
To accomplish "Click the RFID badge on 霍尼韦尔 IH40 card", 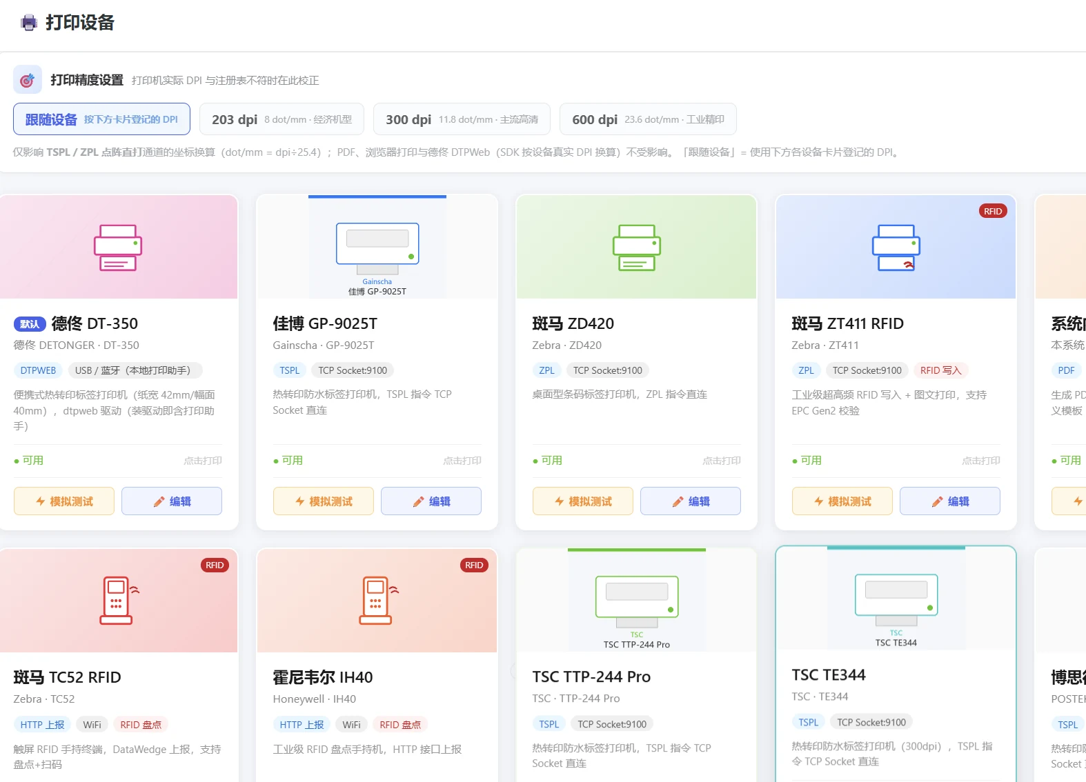I will (x=474, y=565).
